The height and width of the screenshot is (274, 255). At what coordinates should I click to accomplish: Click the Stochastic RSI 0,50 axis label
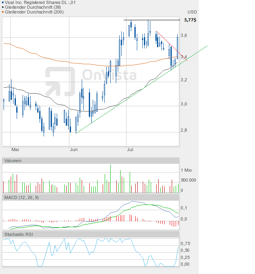pyautogui.click(x=185, y=251)
